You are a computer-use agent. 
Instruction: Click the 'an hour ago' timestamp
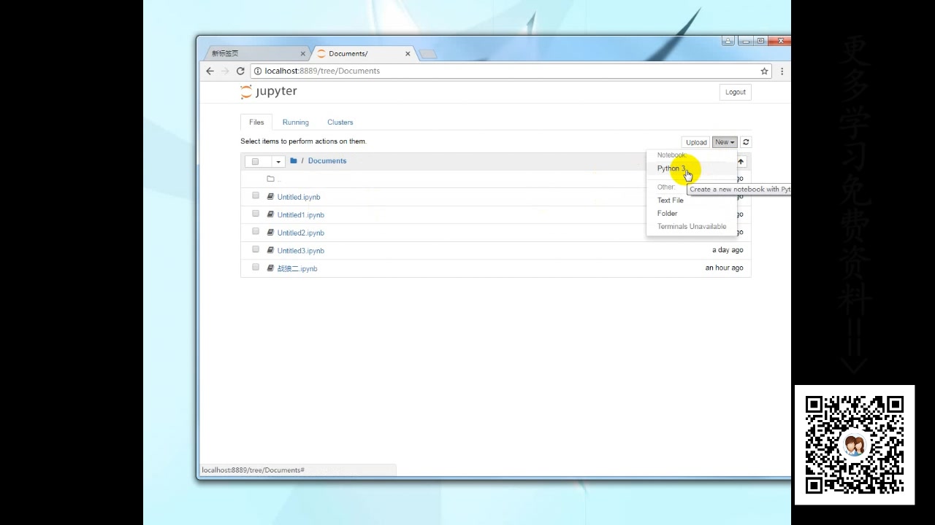tap(724, 268)
